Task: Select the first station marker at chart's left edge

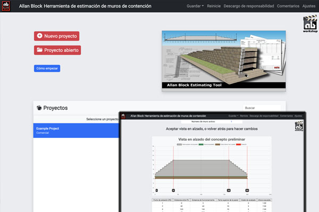Action: pyautogui.click(x=157, y=190)
